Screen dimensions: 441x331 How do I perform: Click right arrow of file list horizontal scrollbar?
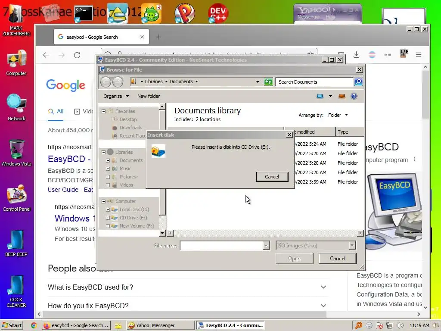click(360, 233)
